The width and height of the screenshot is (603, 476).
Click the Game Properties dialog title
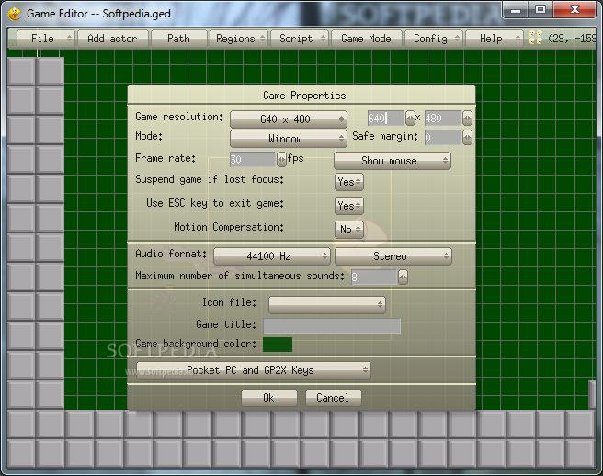click(x=304, y=96)
